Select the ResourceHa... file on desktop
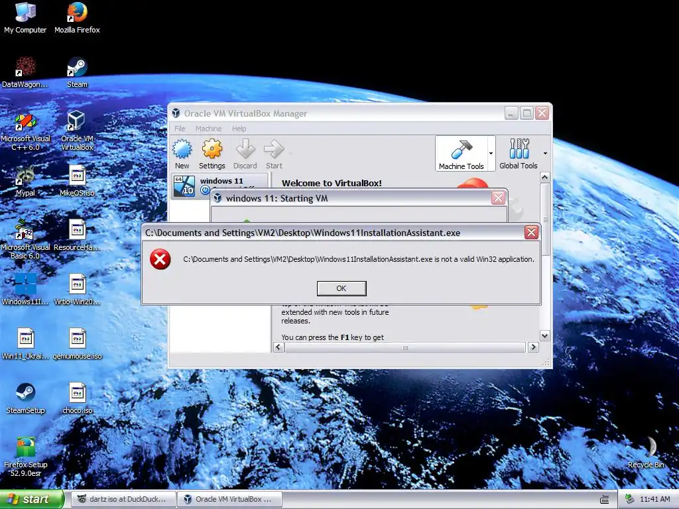This screenshot has height=509, width=679. [77, 235]
